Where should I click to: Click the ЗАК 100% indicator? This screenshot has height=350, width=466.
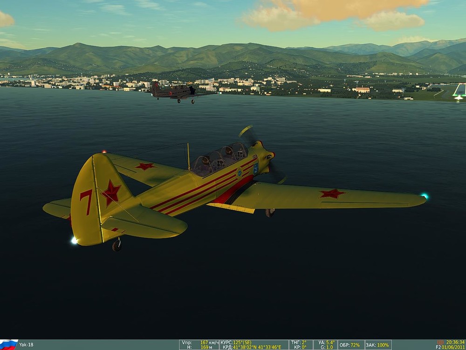click(377, 345)
